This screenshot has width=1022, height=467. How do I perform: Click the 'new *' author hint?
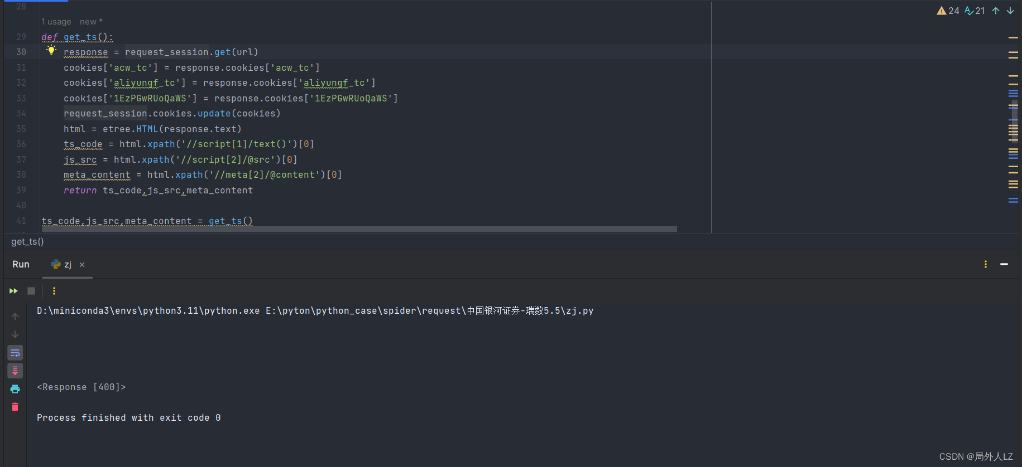coord(91,22)
